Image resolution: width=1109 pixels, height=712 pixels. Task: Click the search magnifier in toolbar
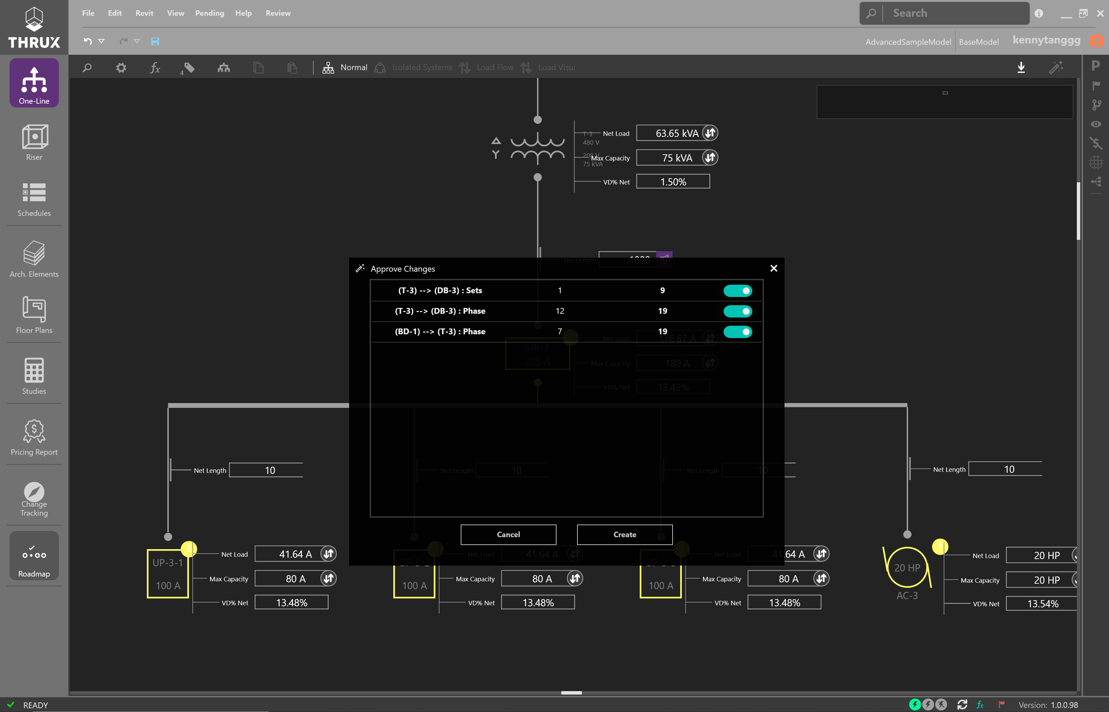pos(87,68)
